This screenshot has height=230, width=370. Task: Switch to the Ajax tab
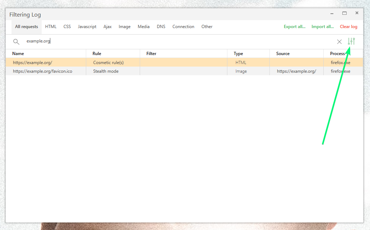pos(107,26)
